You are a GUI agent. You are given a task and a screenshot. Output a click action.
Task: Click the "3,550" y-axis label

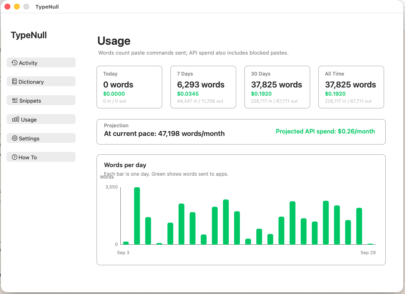coord(112,187)
